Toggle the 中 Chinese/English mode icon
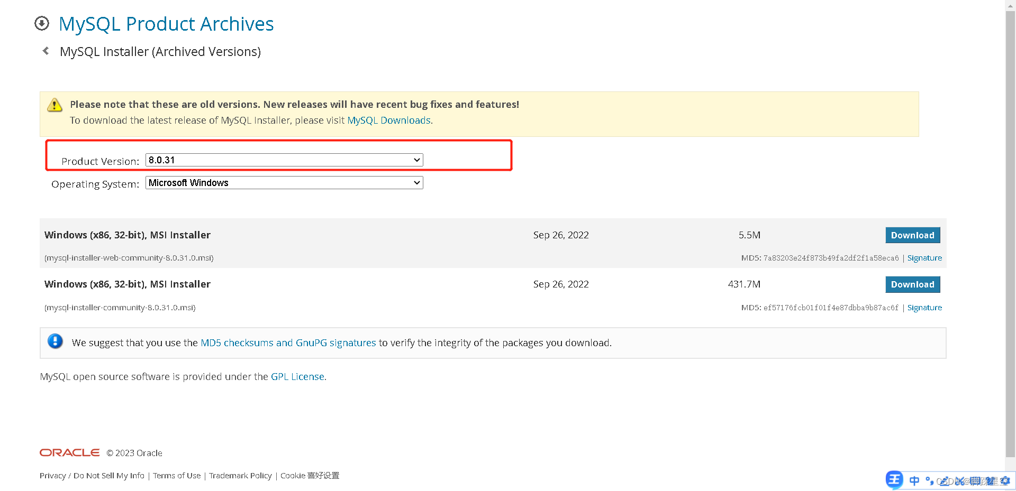This screenshot has width=1016, height=491. tap(914, 481)
